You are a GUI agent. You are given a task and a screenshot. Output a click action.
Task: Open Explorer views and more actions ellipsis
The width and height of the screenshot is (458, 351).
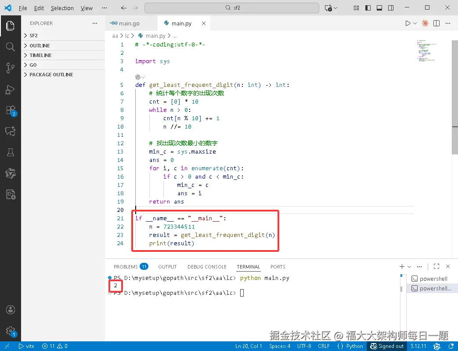tap(95, 23)
